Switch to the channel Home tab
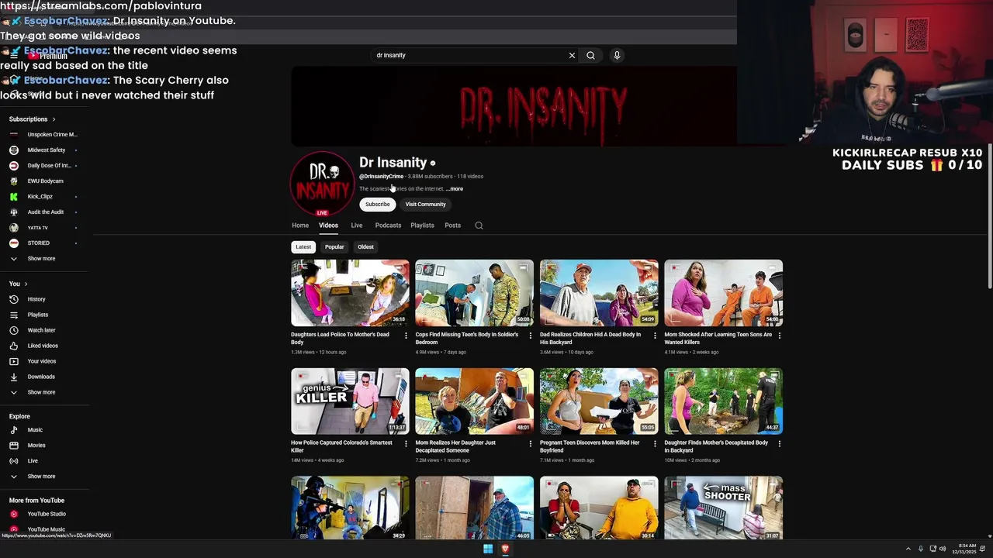993x558 pixels. tap(300, 226)
